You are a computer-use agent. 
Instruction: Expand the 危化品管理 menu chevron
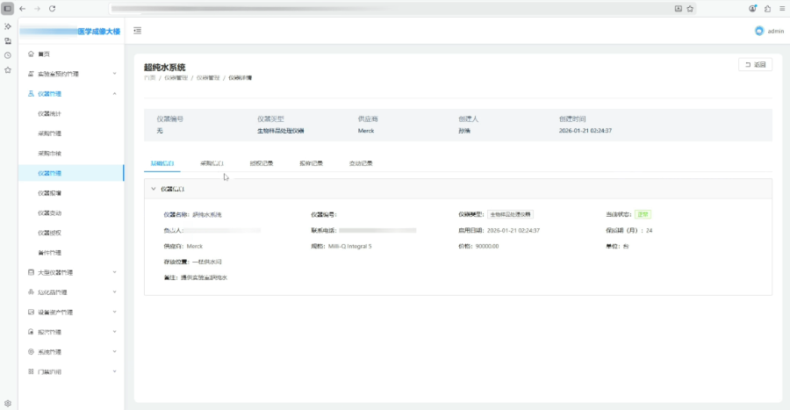coord(114,292)
